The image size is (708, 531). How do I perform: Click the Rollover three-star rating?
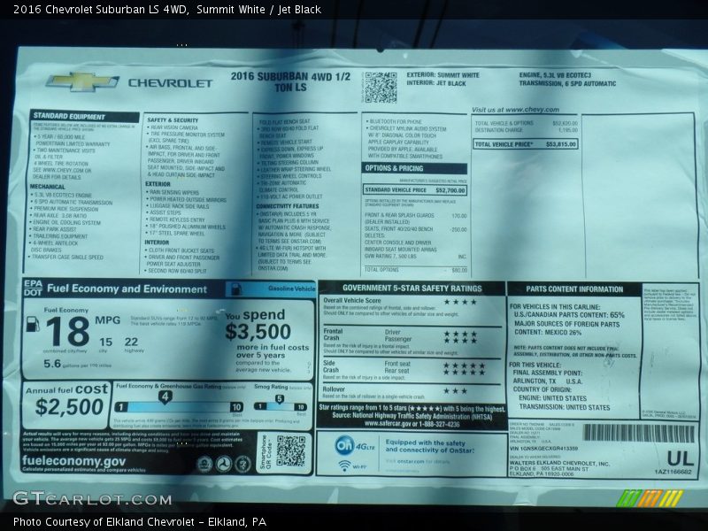point(455,391)
